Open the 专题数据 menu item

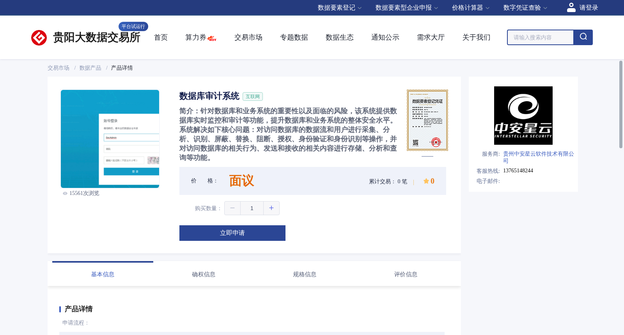click(294, 37)
